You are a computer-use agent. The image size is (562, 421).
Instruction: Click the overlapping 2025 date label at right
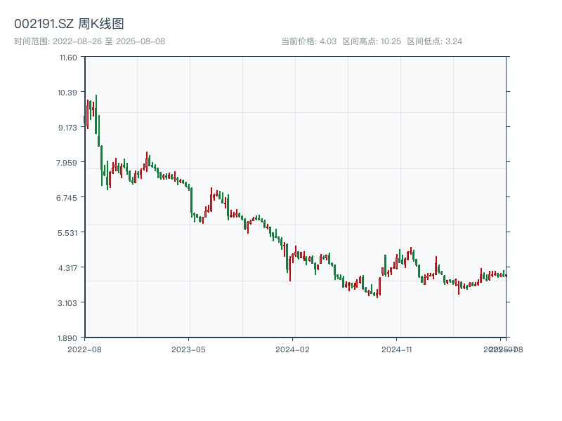pos(503,349)
